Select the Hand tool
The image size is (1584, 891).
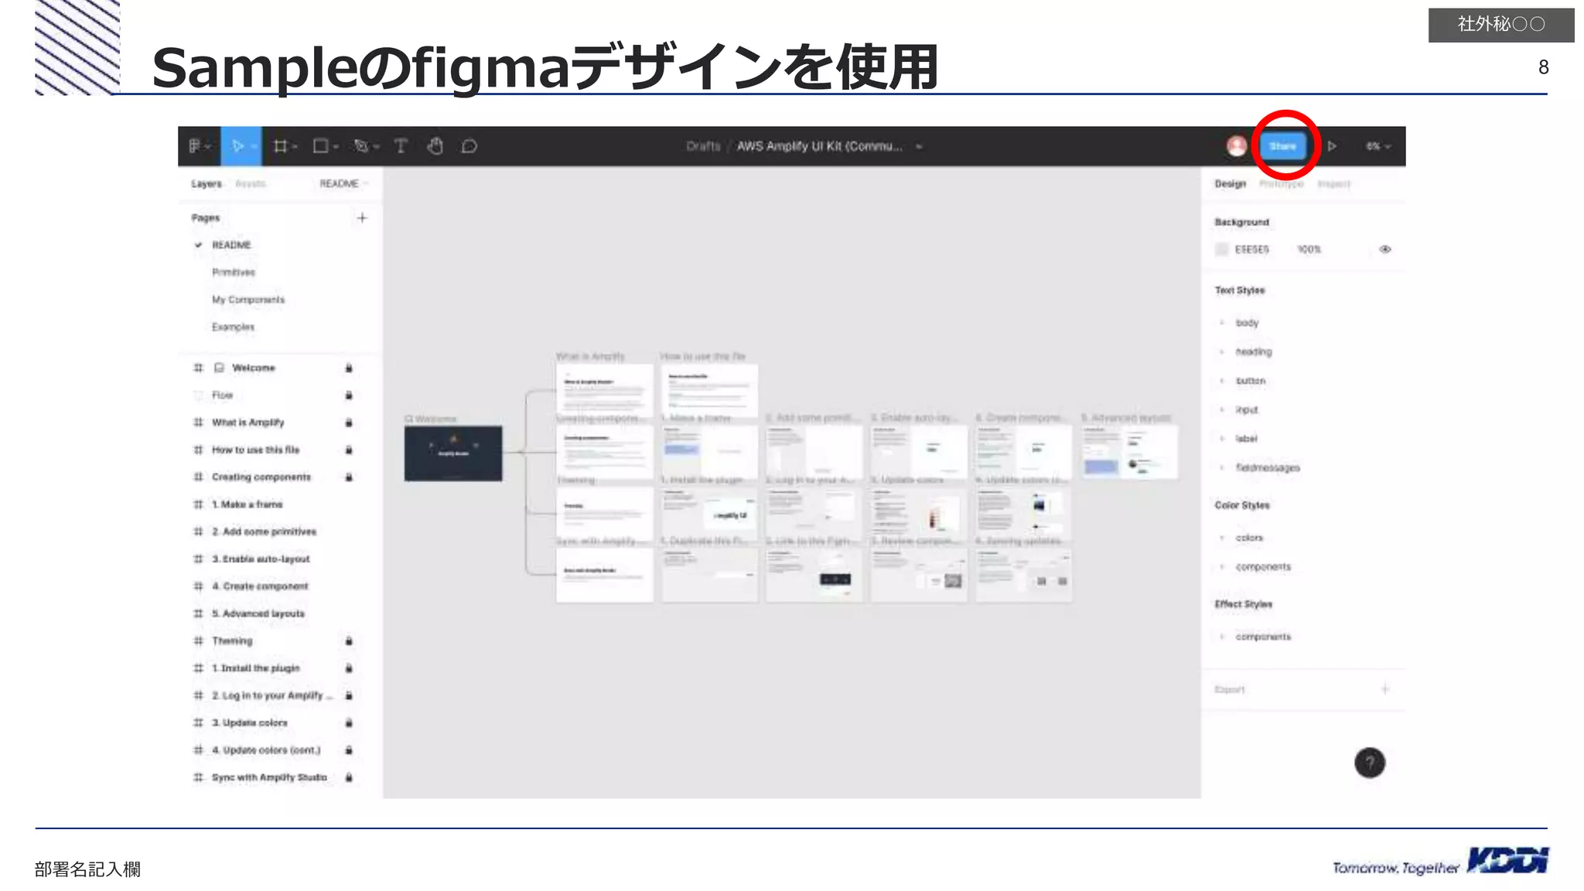(435, 146)
